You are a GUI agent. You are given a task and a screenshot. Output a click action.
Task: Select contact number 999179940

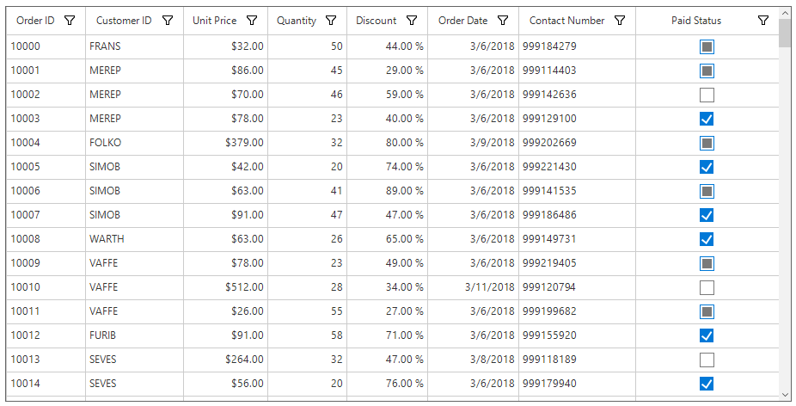[x=577, y=384]
